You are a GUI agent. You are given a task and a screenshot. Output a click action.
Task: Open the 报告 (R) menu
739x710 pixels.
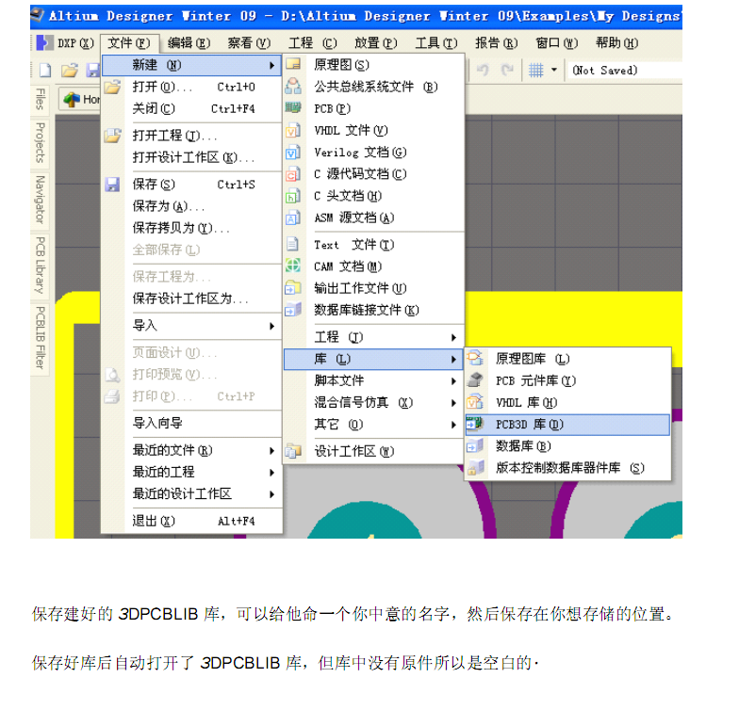click(x=496, y=43)
